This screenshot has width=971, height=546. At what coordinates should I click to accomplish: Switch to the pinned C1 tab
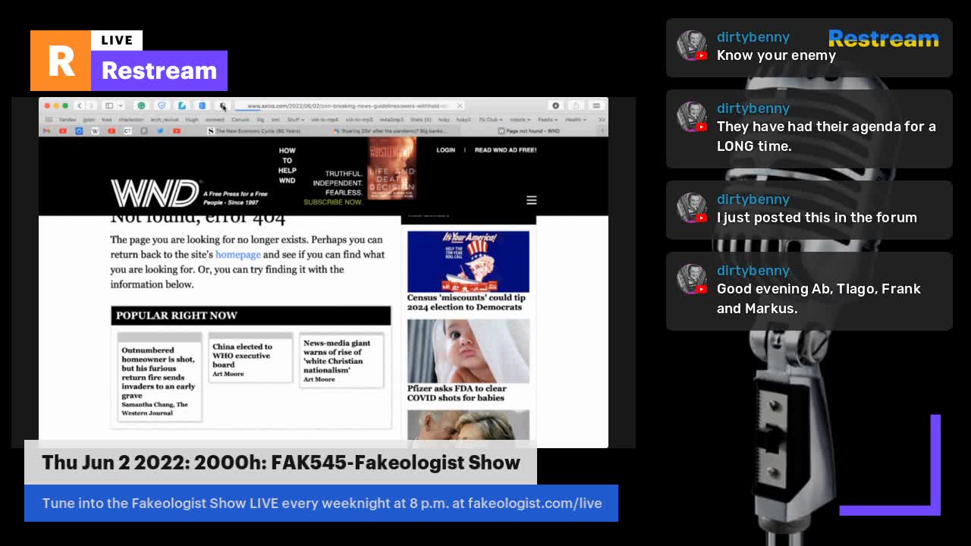127,131
